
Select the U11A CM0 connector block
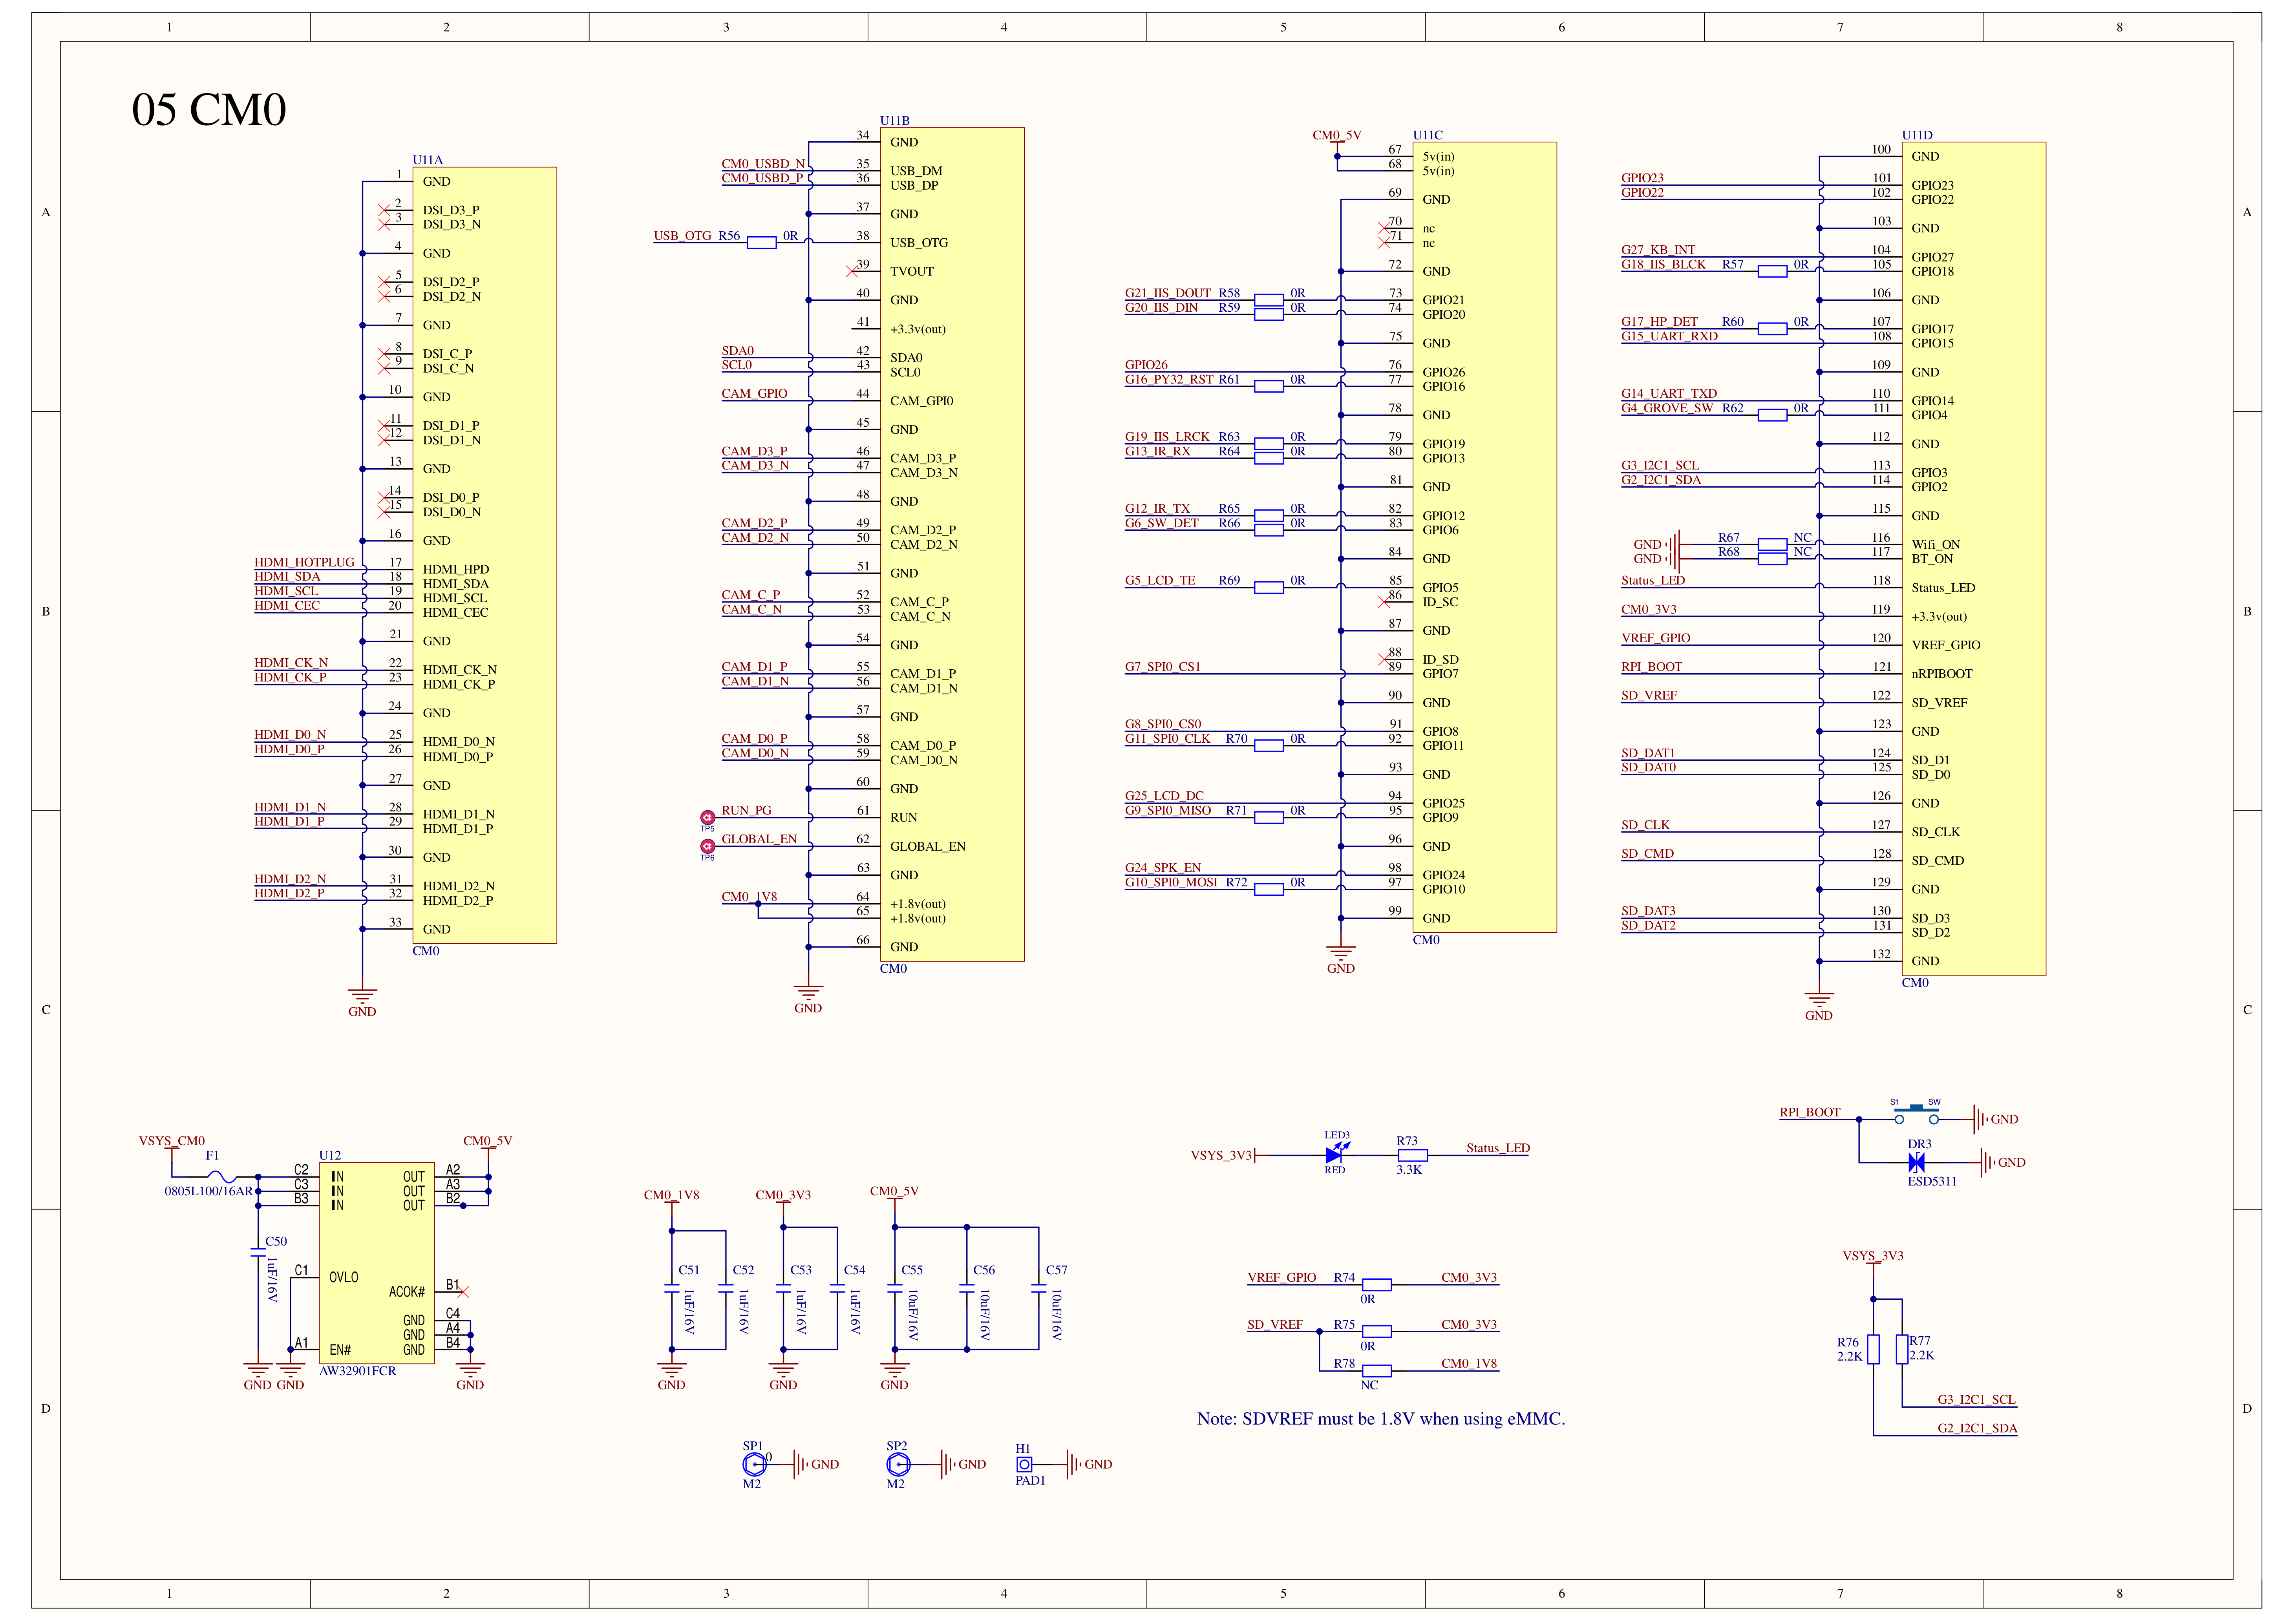point(485,556)
